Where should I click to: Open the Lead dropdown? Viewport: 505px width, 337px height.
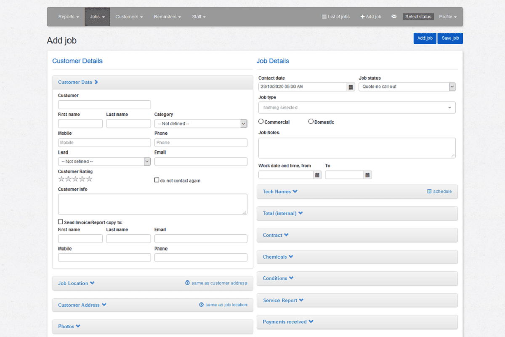(104, 161)
